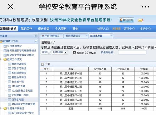The height and width of the screenshot is (115, 156).
Task: Open 安全教育日专题 tree item
Action: tap(20, 95)
